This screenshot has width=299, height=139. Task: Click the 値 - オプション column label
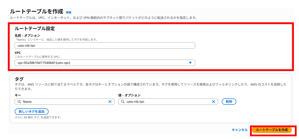[129, 95]
